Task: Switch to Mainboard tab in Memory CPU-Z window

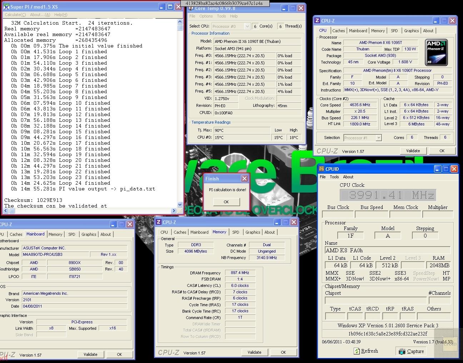Action: coord(199,232)
